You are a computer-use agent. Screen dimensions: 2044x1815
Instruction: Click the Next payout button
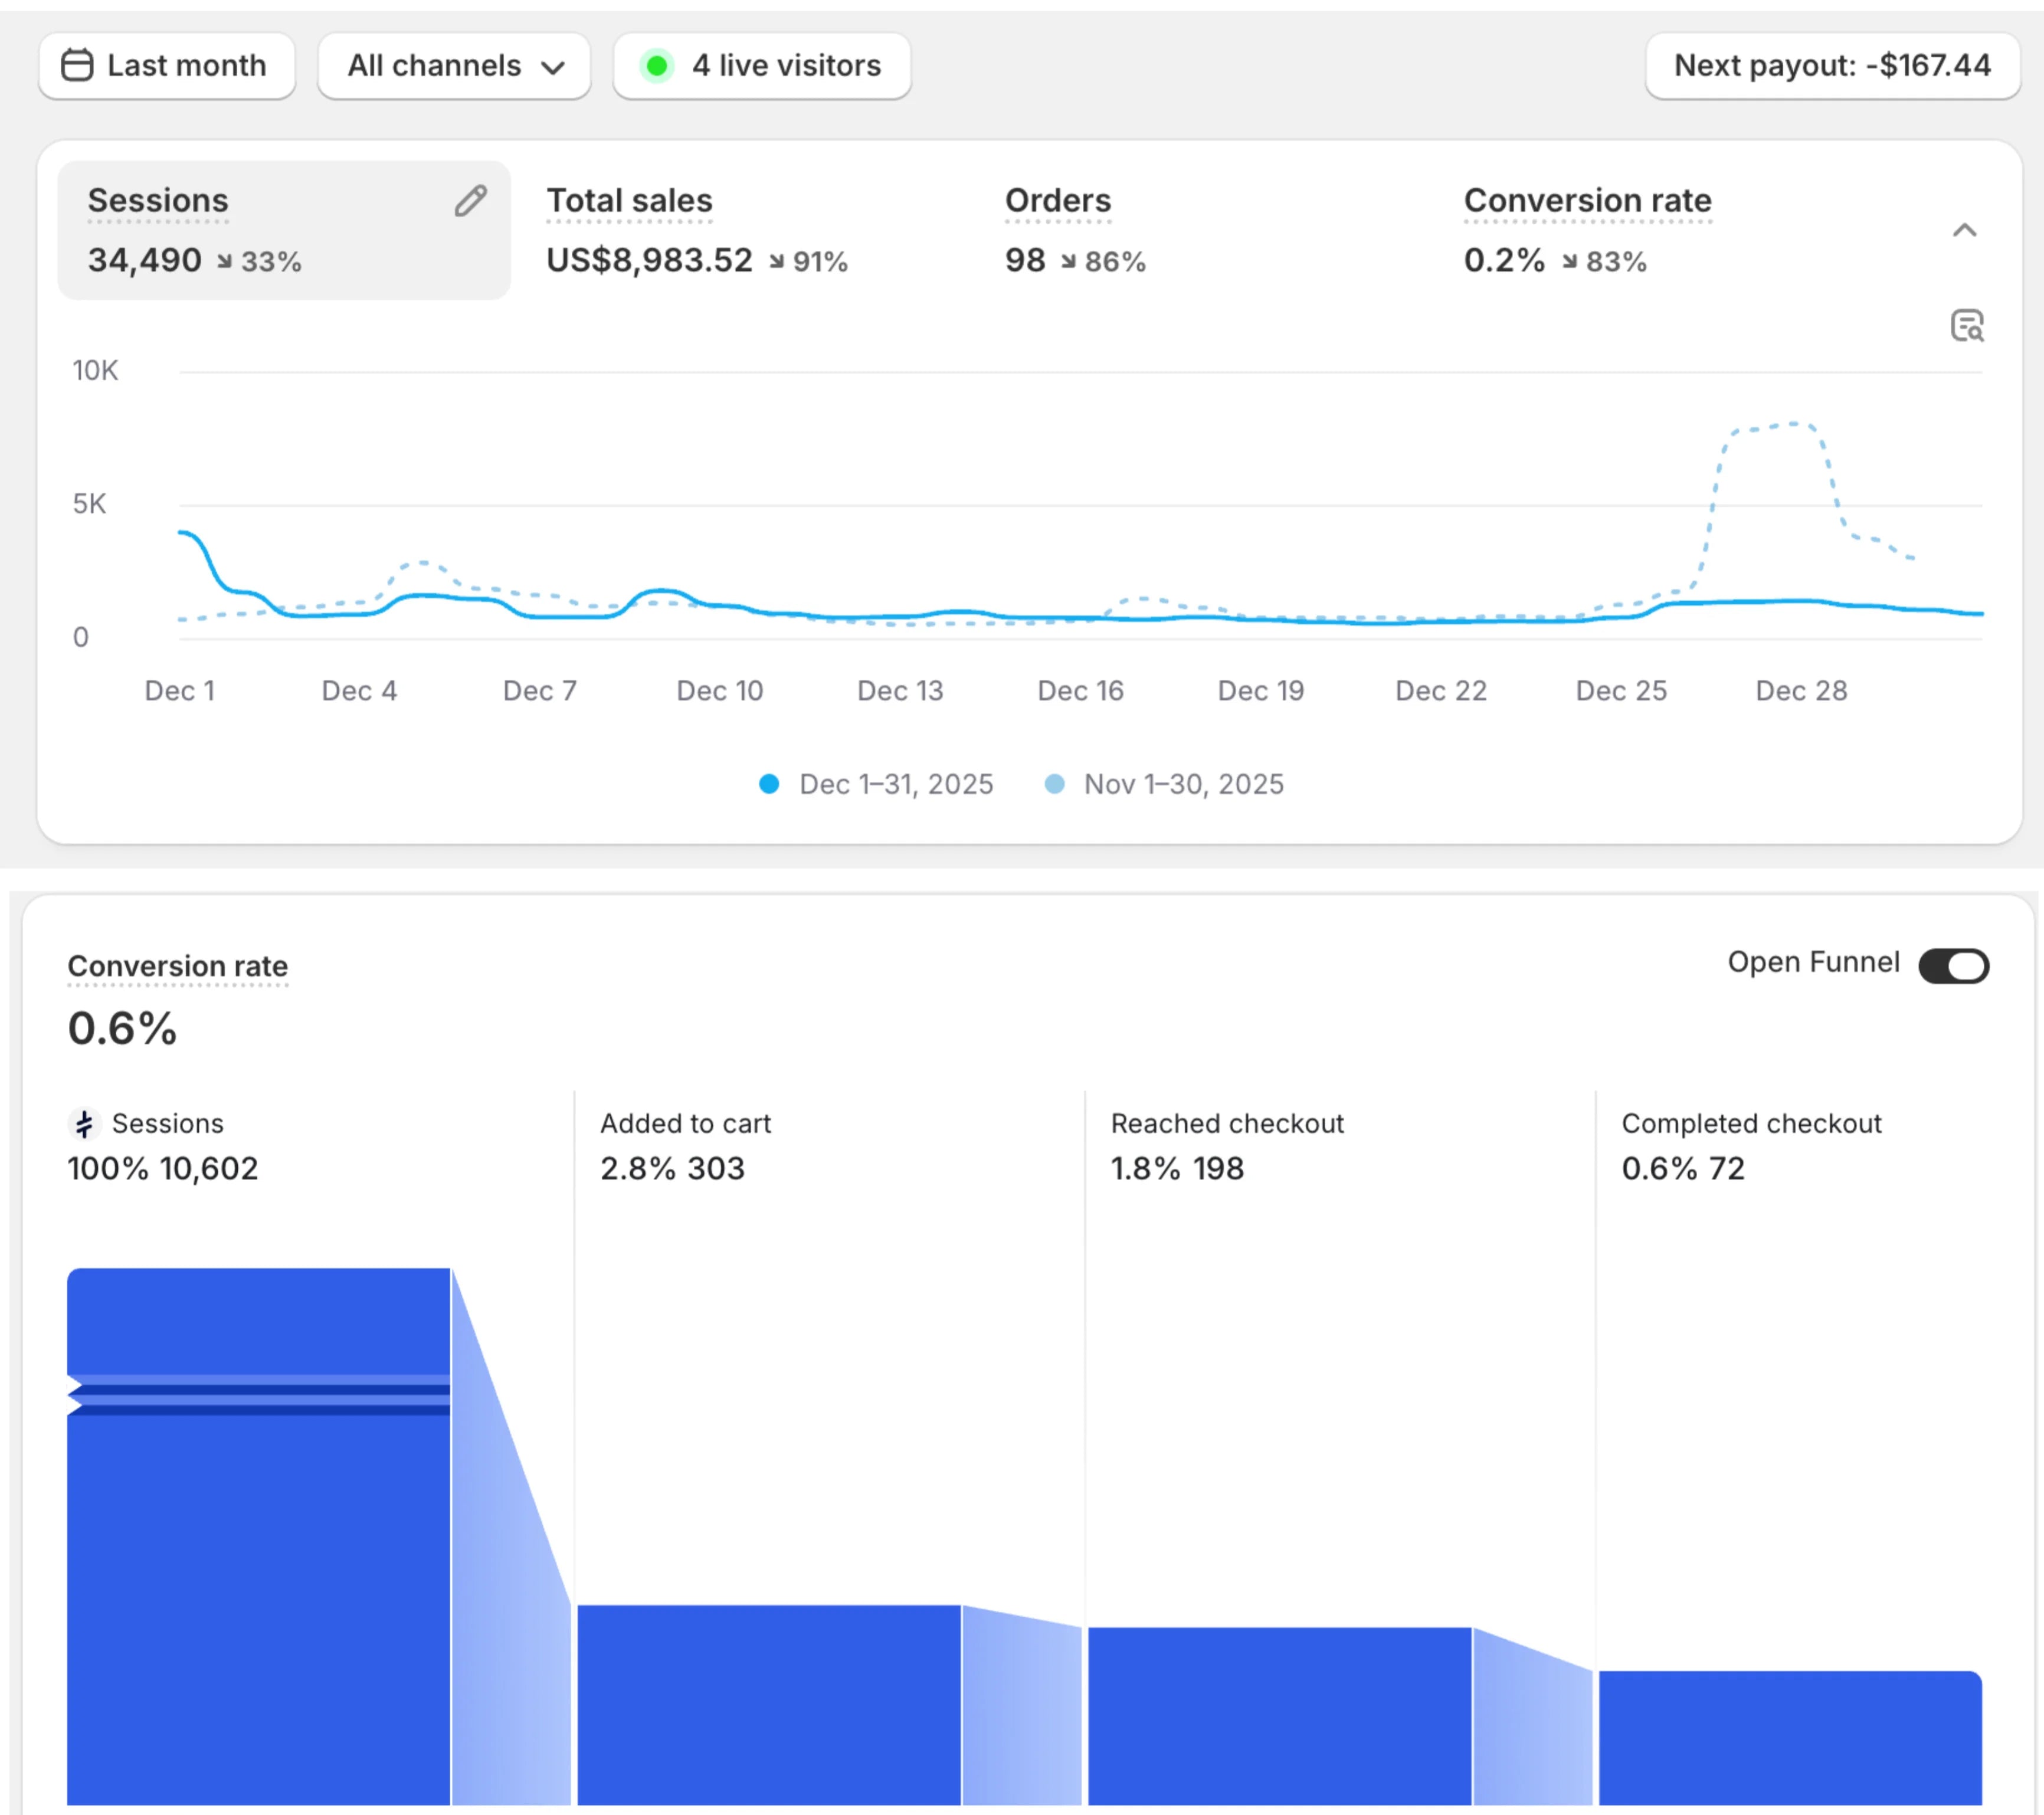(x=1832, y=66)
